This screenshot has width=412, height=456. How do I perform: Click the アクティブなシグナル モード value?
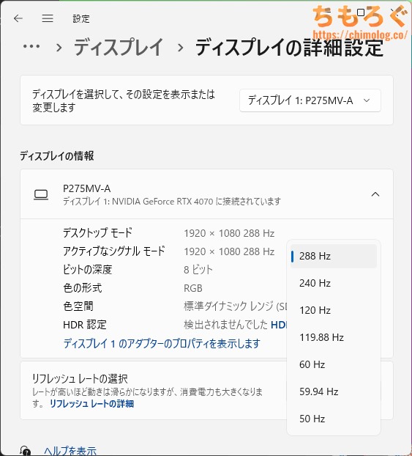[x=229, y=251]
